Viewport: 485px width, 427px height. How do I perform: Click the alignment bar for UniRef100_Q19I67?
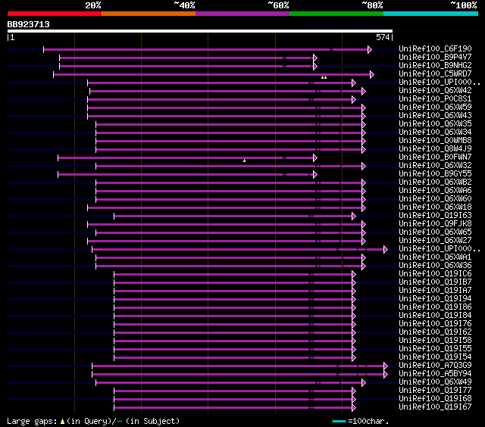(234, 408)
